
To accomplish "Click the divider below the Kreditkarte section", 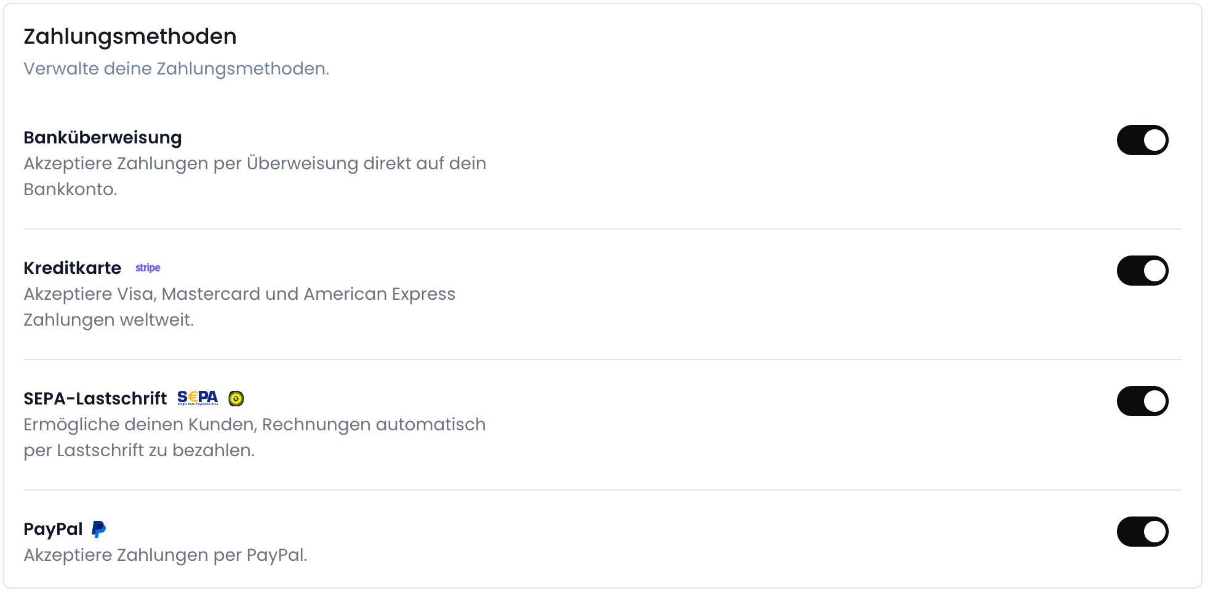I will (x=602, y=359).
